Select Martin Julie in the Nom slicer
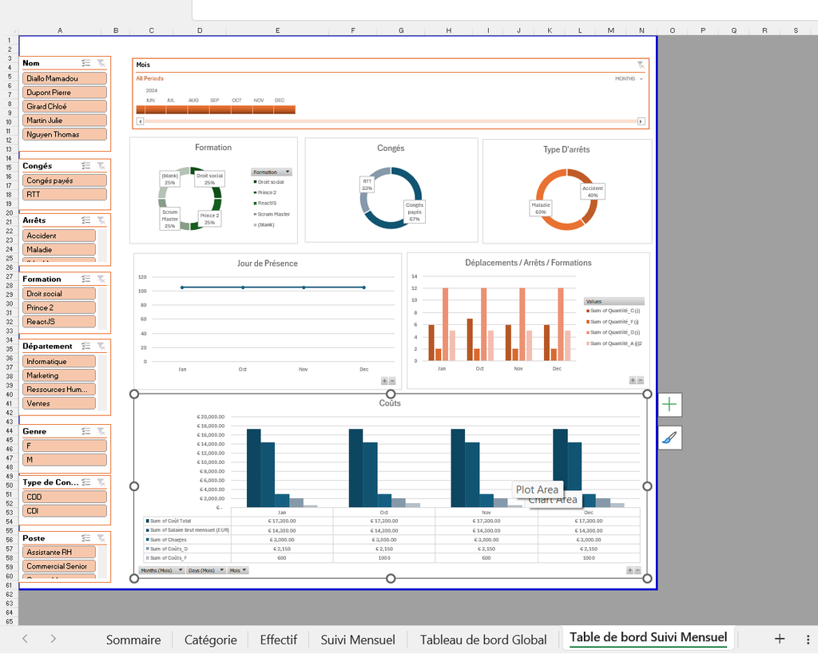This screenshot has width=818, height=654. point(64,120)
